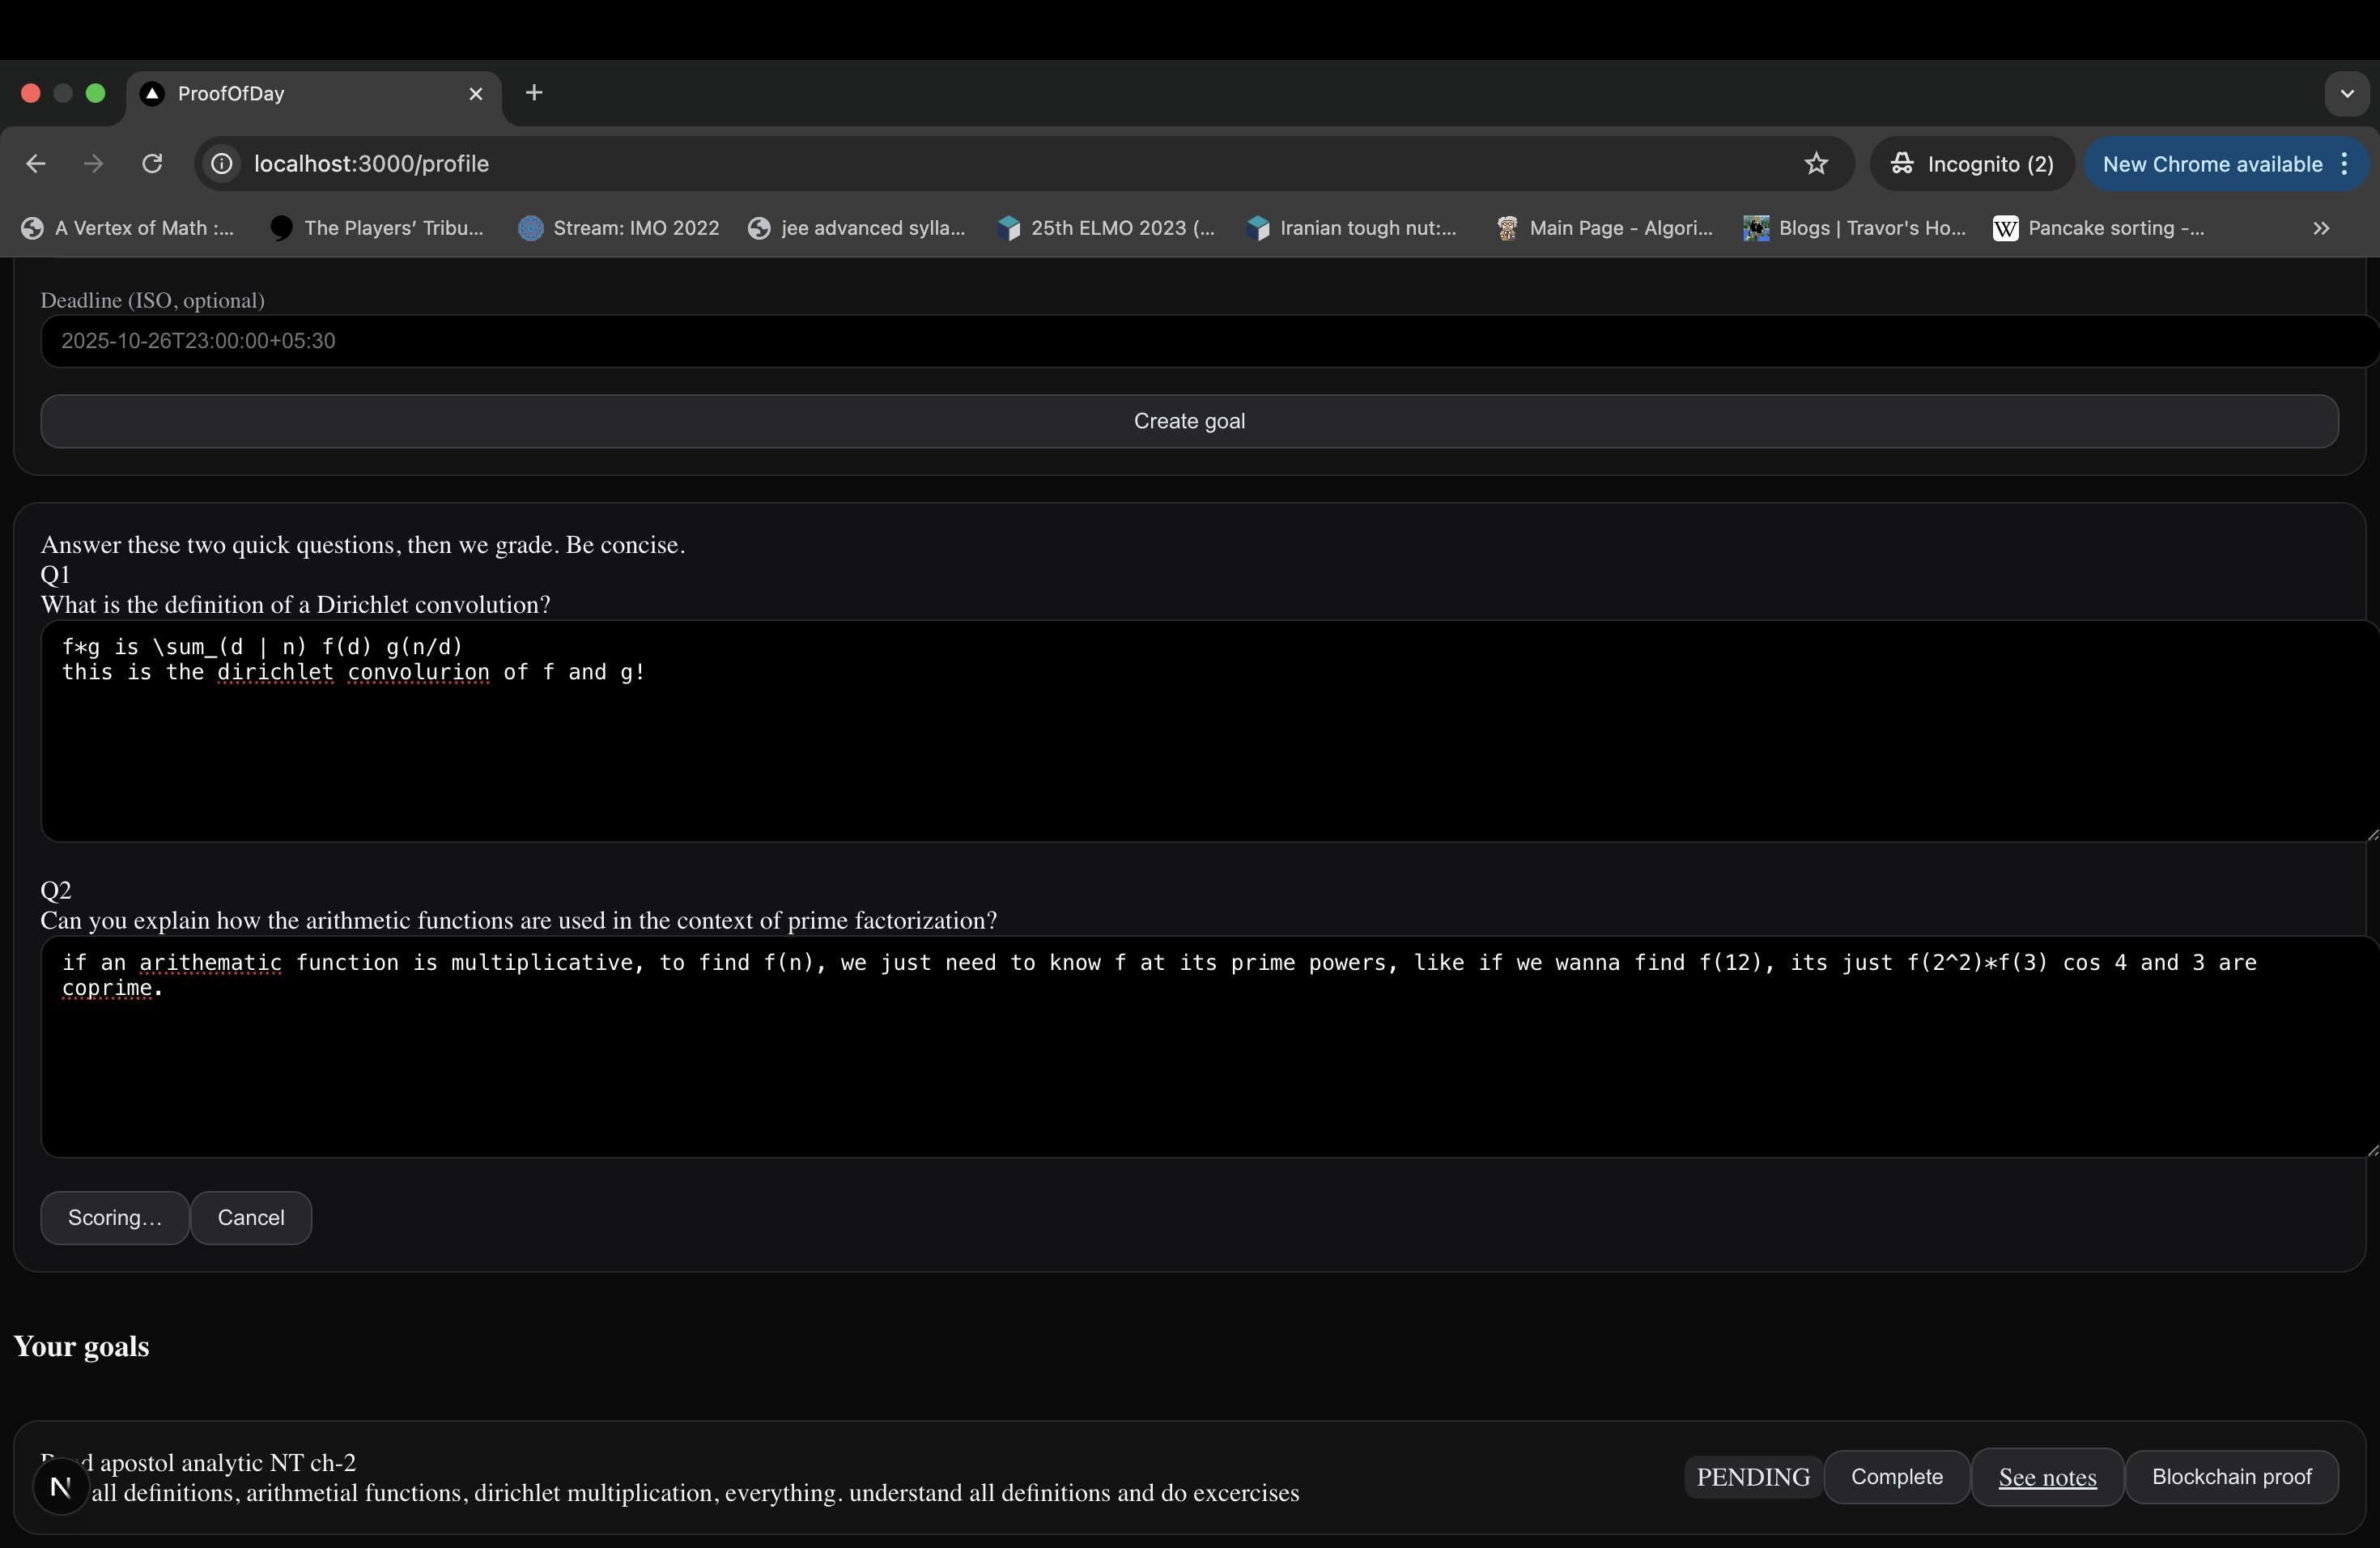Click the Blockchain proof button
The width and height of the screenshot is (2380, 1548).
tap(2231, 1477)
